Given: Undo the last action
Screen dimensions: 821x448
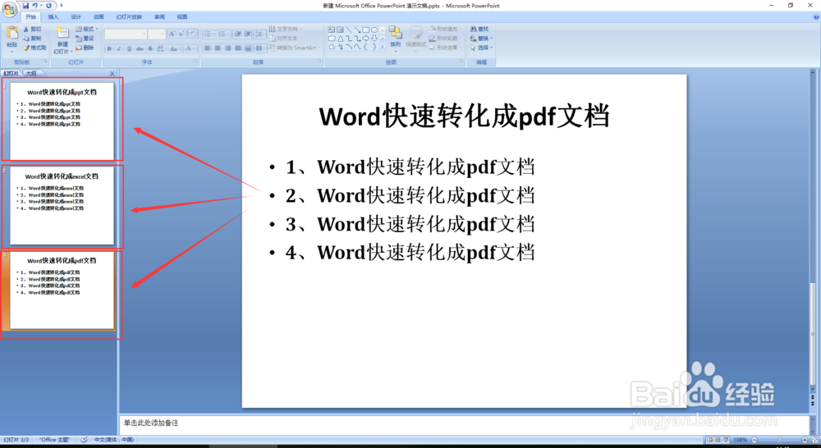Looking at the screenshot, I should [x=35, y=5].
